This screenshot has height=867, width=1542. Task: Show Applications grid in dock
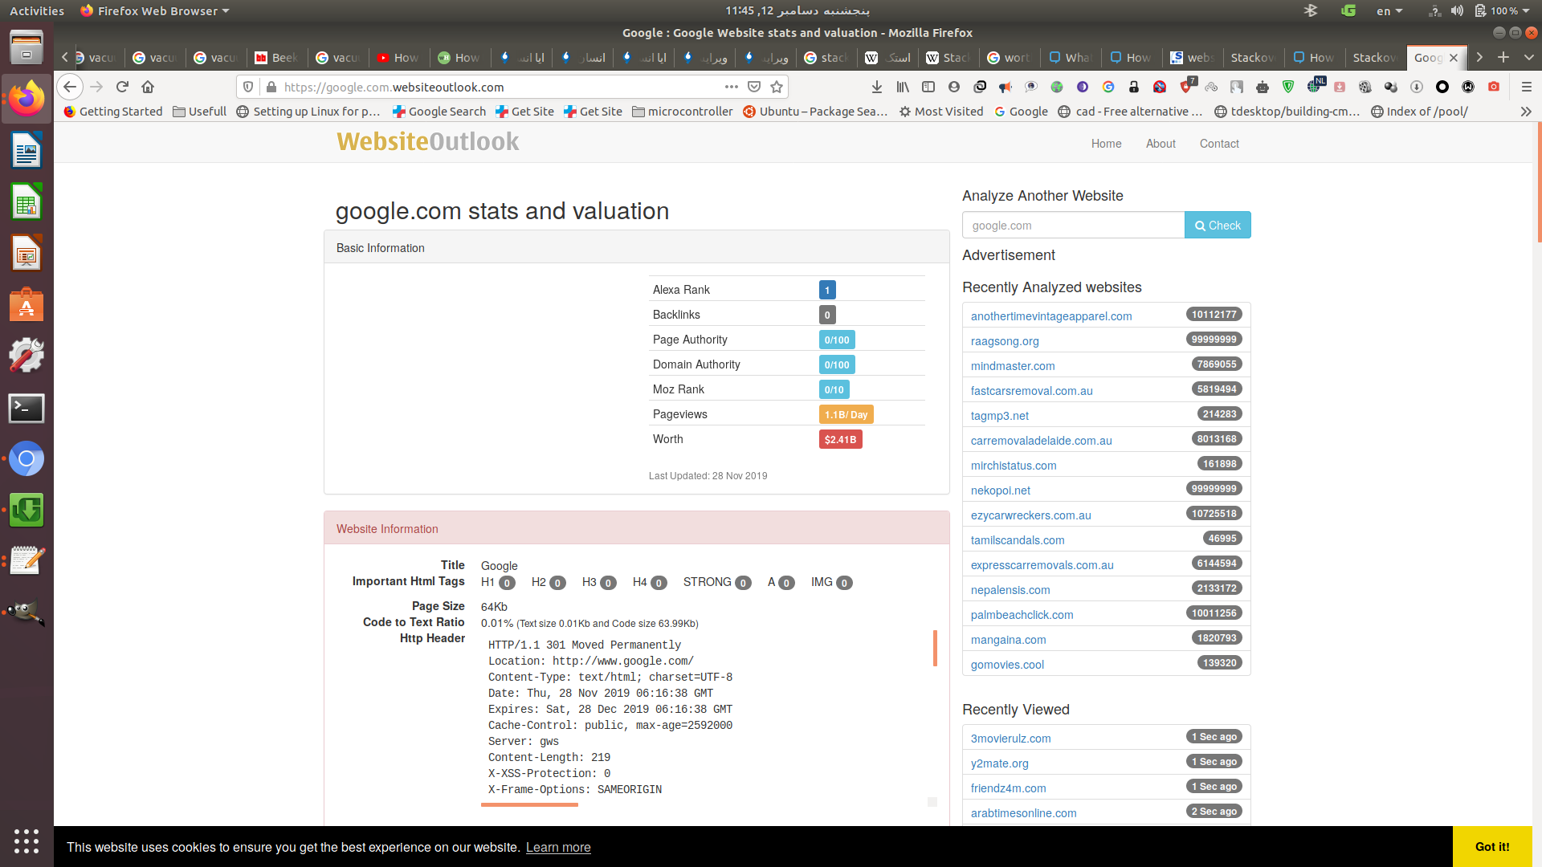coord(27,841)
